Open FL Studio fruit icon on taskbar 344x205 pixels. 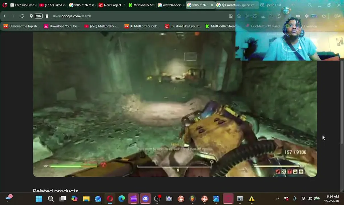[193, 199]
